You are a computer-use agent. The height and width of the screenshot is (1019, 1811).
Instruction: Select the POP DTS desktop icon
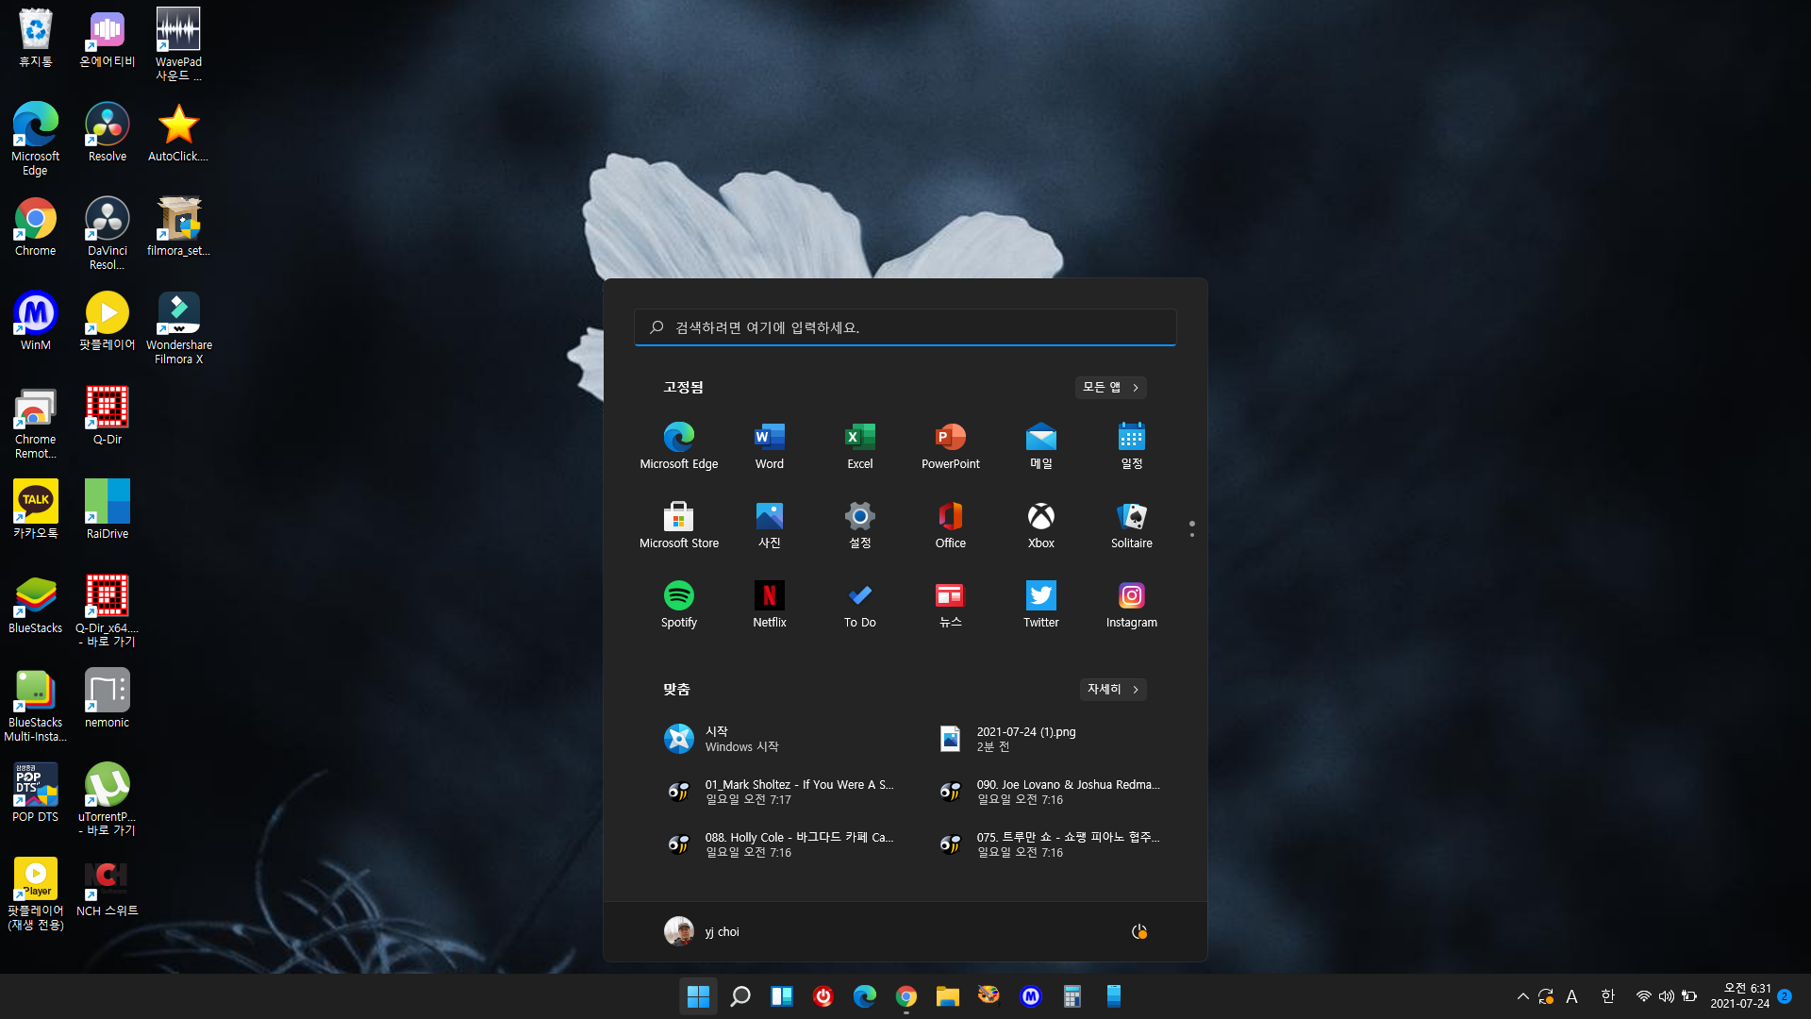click(36, 793)
